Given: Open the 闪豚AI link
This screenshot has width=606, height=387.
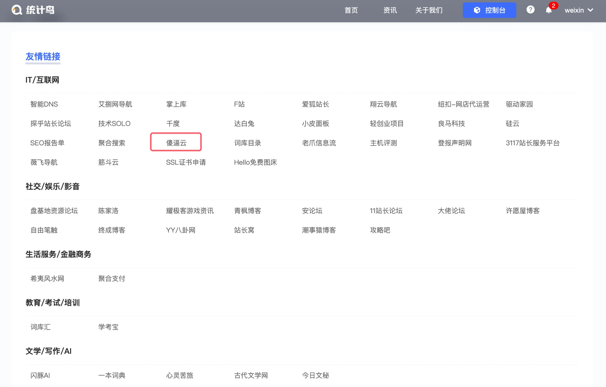Looking at the screenshot, I should click(x=40, y=375).
